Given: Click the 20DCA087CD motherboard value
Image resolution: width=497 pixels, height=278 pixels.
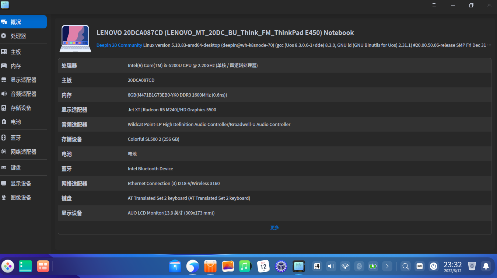Looking at the screenshot, I should tap(141, 80).
